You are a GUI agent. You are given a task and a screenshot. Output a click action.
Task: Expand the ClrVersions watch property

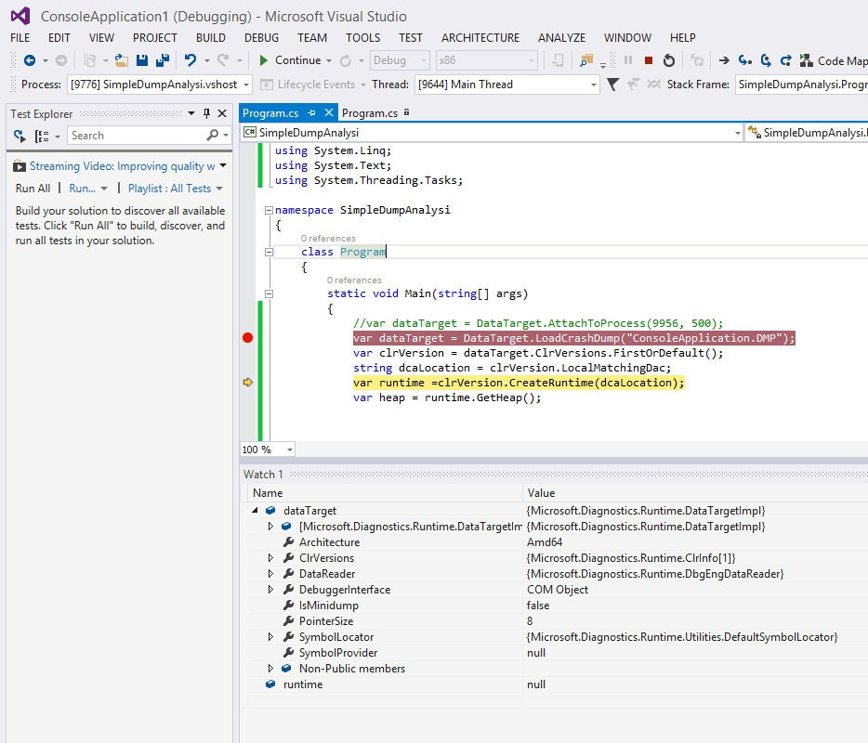click(271, 558)
